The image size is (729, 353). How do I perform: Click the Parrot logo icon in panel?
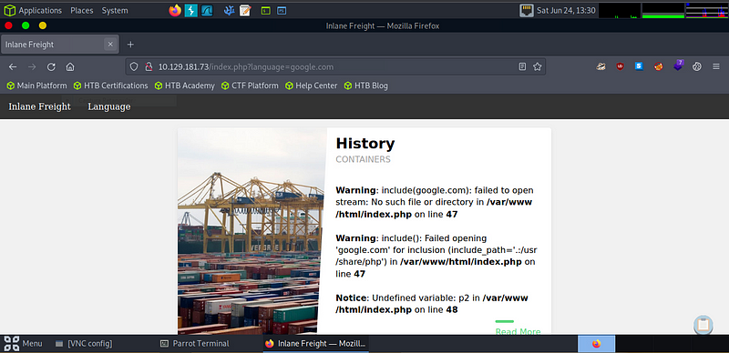tap(9, 10)
